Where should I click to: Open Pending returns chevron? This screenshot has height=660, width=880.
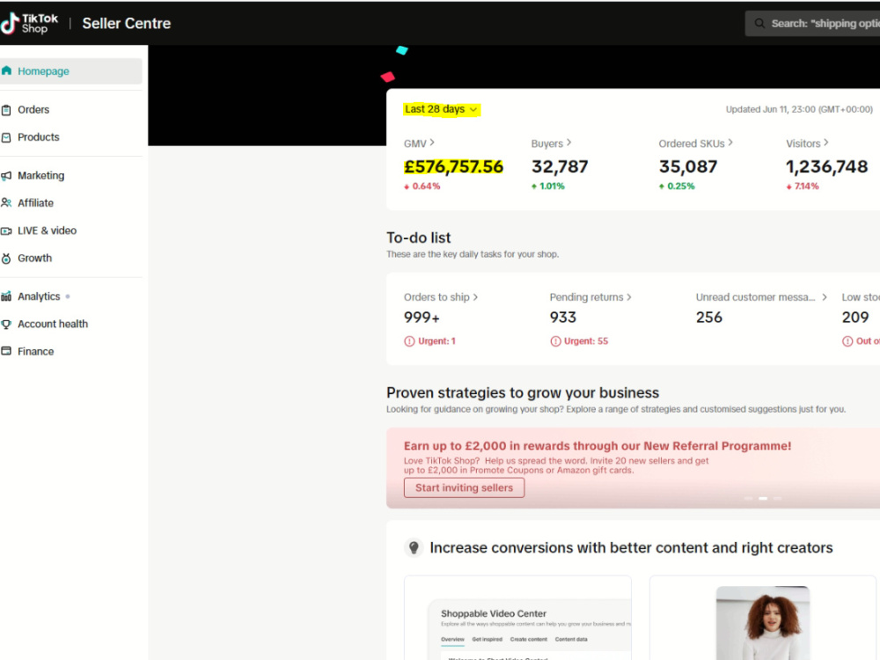629,297
